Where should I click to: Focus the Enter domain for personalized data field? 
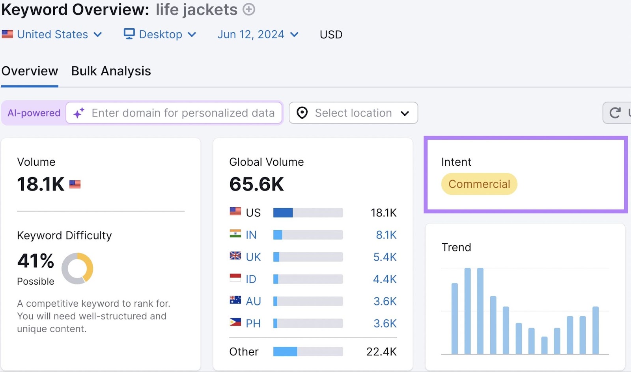174,113
